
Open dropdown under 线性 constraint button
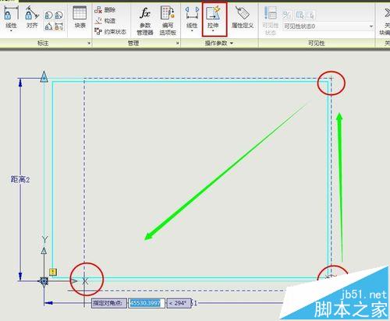click(x=11, y=31)
